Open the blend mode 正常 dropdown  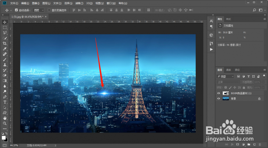pyautogui.click(x=228, y=82)
